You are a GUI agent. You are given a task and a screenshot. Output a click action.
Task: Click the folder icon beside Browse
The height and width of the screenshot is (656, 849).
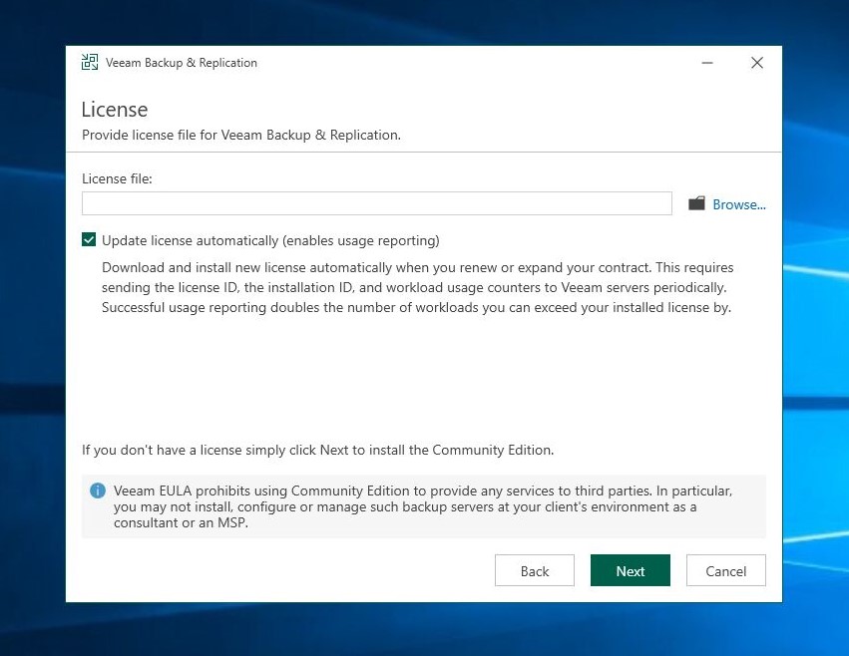696,204
